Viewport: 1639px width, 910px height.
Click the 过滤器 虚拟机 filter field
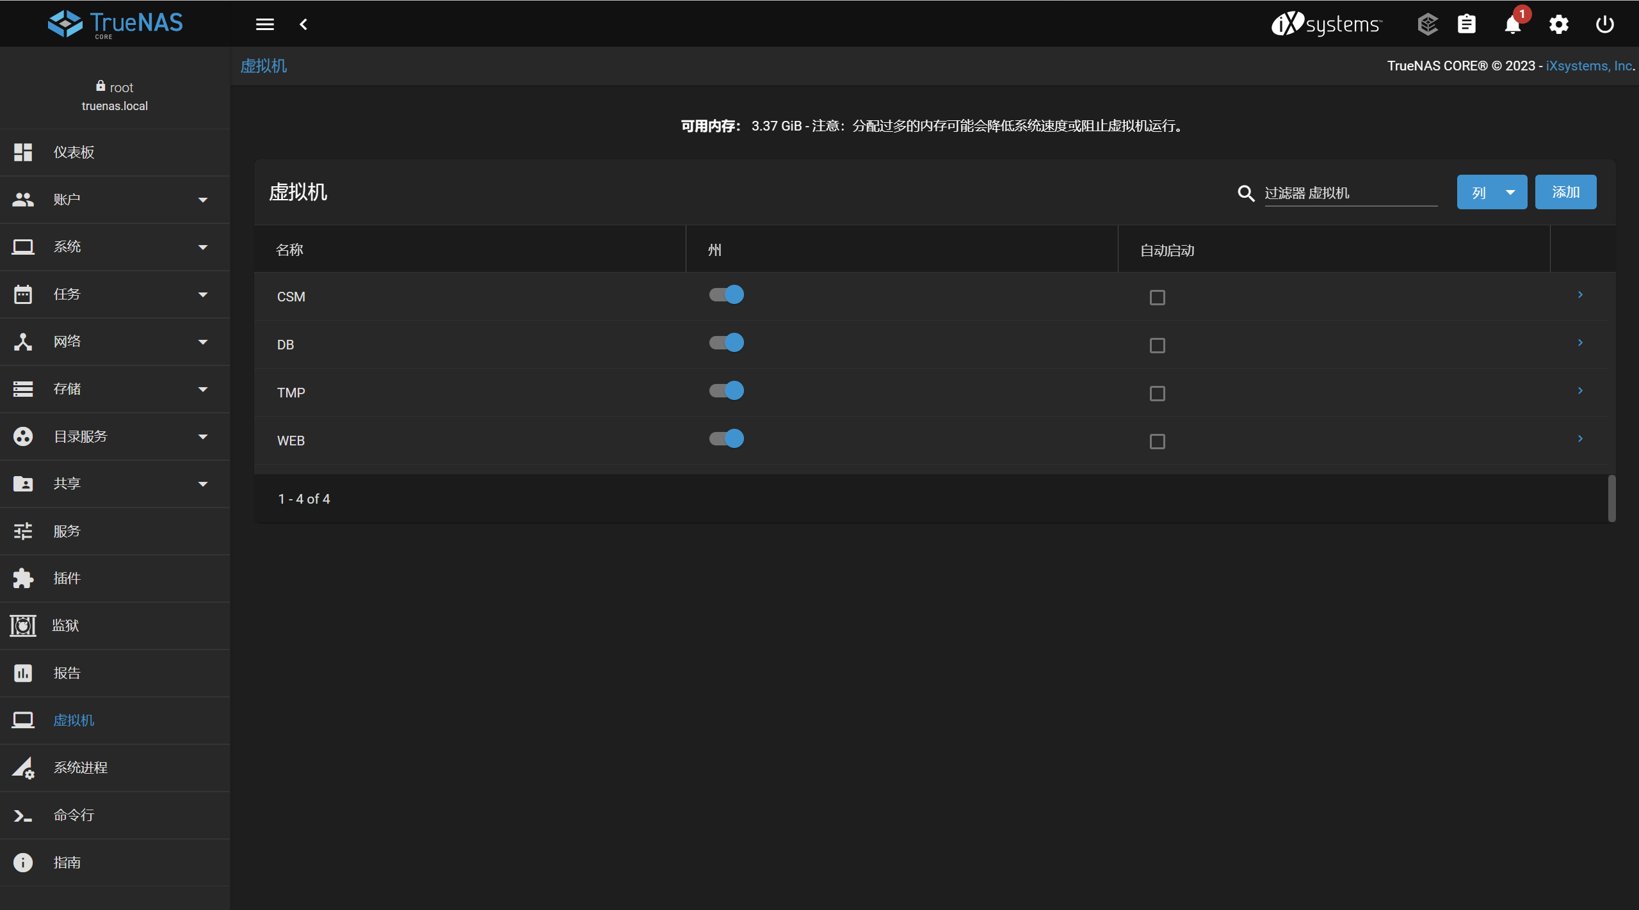coord(1350,193)
